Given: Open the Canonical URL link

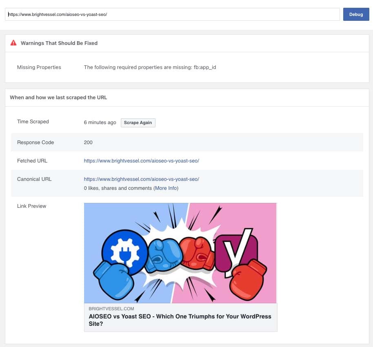Looking at the screenshot, I should 141,179.
